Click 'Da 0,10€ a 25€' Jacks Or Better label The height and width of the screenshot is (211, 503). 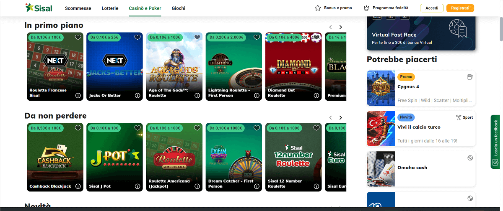pos(104,37)
